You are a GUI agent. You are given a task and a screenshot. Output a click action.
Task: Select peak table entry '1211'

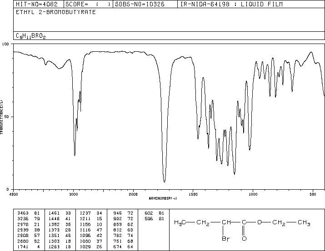pos(85,219)
